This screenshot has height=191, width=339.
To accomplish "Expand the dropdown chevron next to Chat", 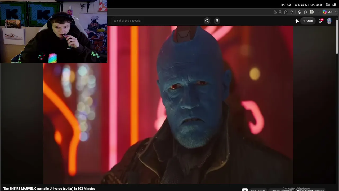I will tap(336, 12).
